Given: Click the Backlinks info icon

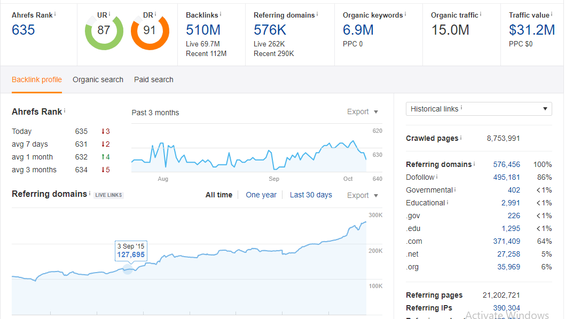Looking at the screenshot, I should point(221,15).
